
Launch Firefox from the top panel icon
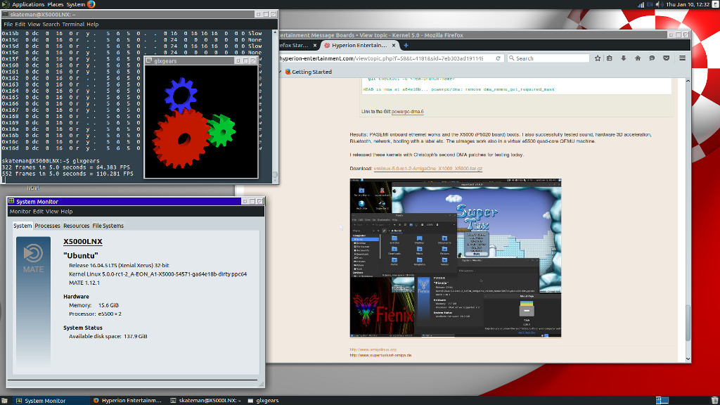tap(91, 4)
